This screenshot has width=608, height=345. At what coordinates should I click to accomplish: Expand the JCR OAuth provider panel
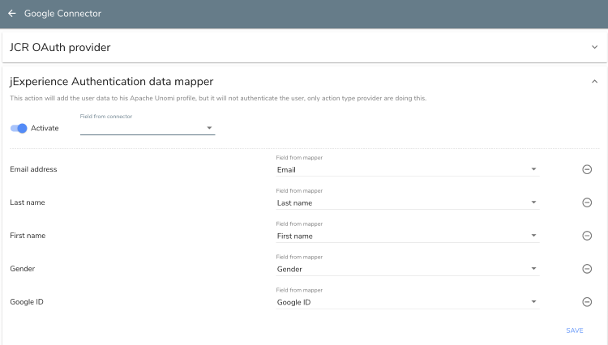click(x=594, y=47)
